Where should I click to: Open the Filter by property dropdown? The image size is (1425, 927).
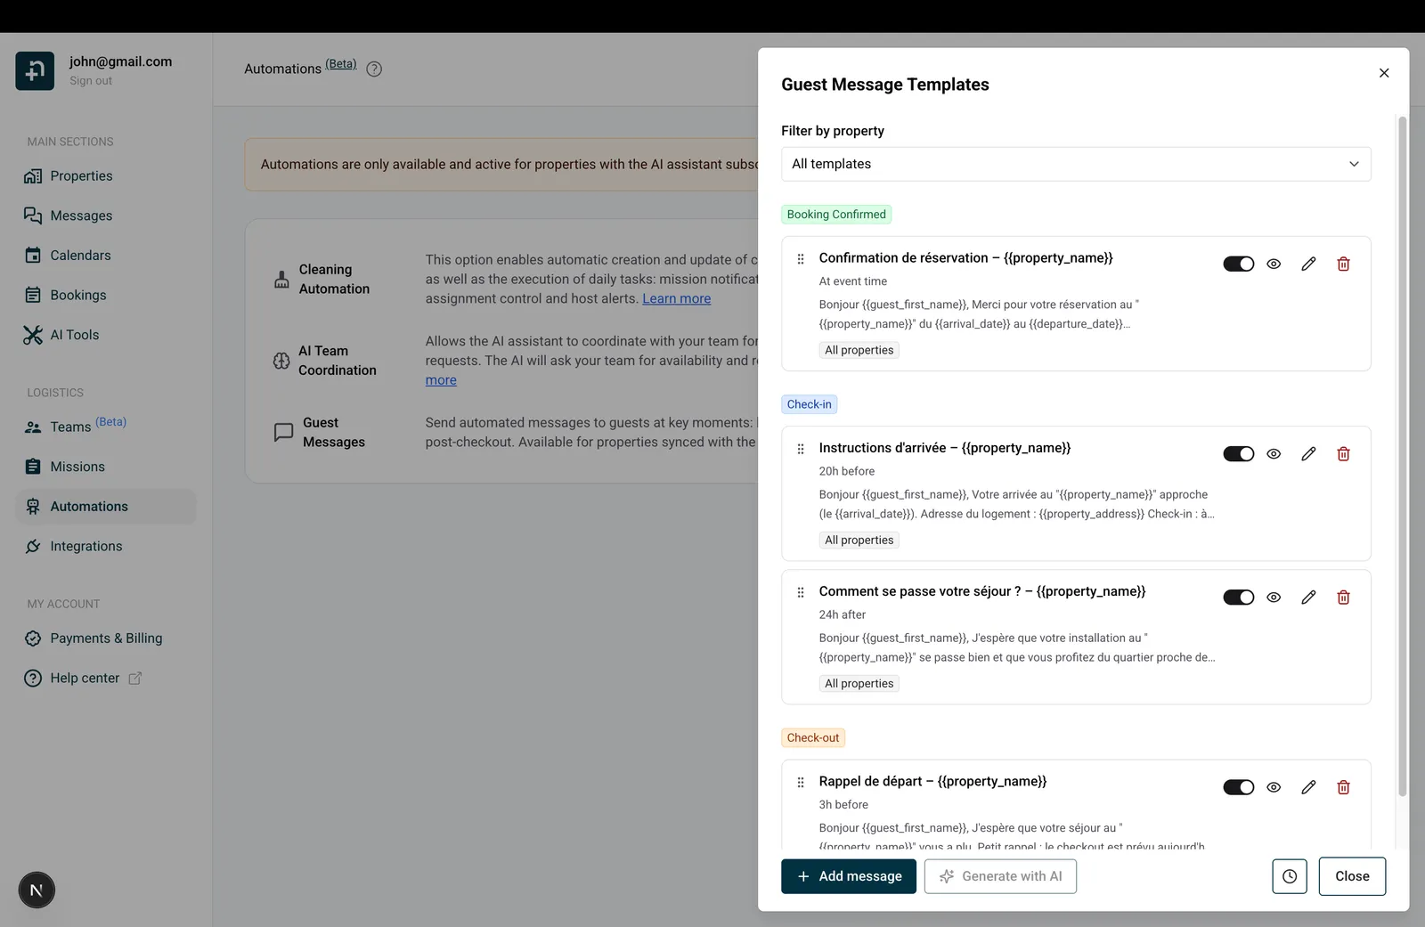coord(1076,164)
